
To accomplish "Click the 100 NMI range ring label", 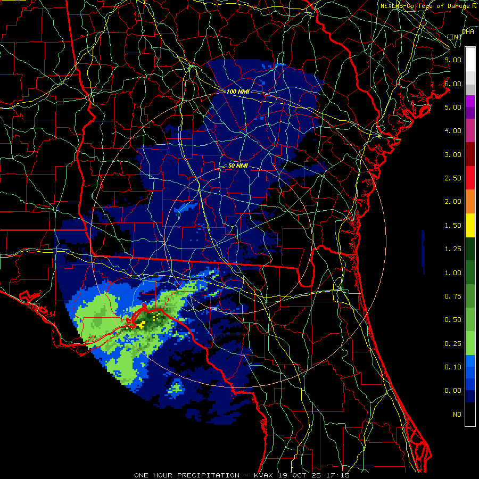I will [238, 92].
